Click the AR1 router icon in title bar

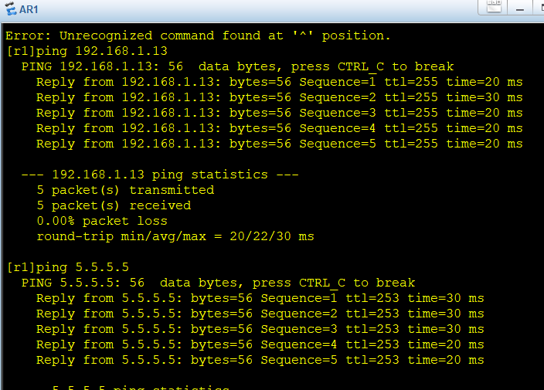pos(11,8)
